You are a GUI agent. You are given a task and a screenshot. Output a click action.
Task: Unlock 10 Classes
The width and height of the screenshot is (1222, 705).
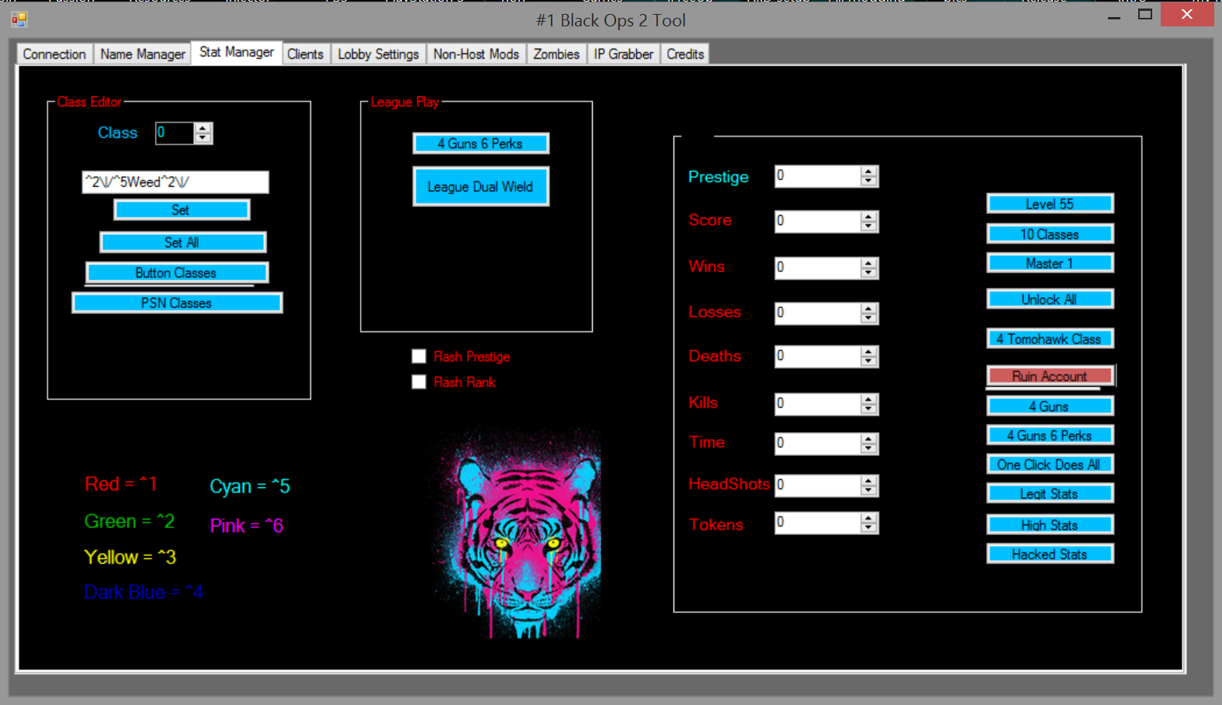click(x=1050, y=234)
